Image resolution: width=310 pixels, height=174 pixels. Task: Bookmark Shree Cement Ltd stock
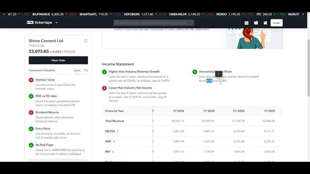coord(86,41)
